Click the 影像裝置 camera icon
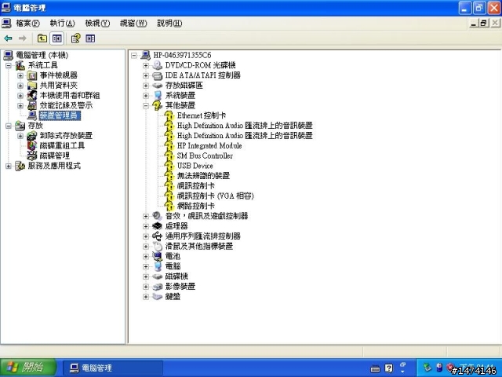The width and height of the screenshot is (502, 377). click(157, 287)
